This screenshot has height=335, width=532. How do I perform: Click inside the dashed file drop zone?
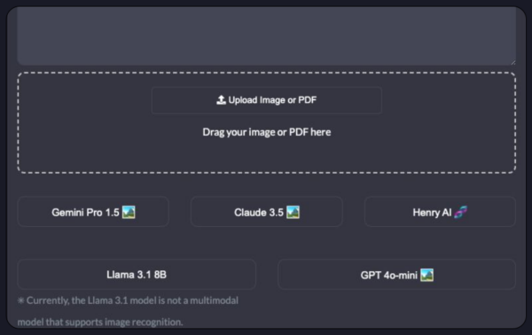click(266, 122)
